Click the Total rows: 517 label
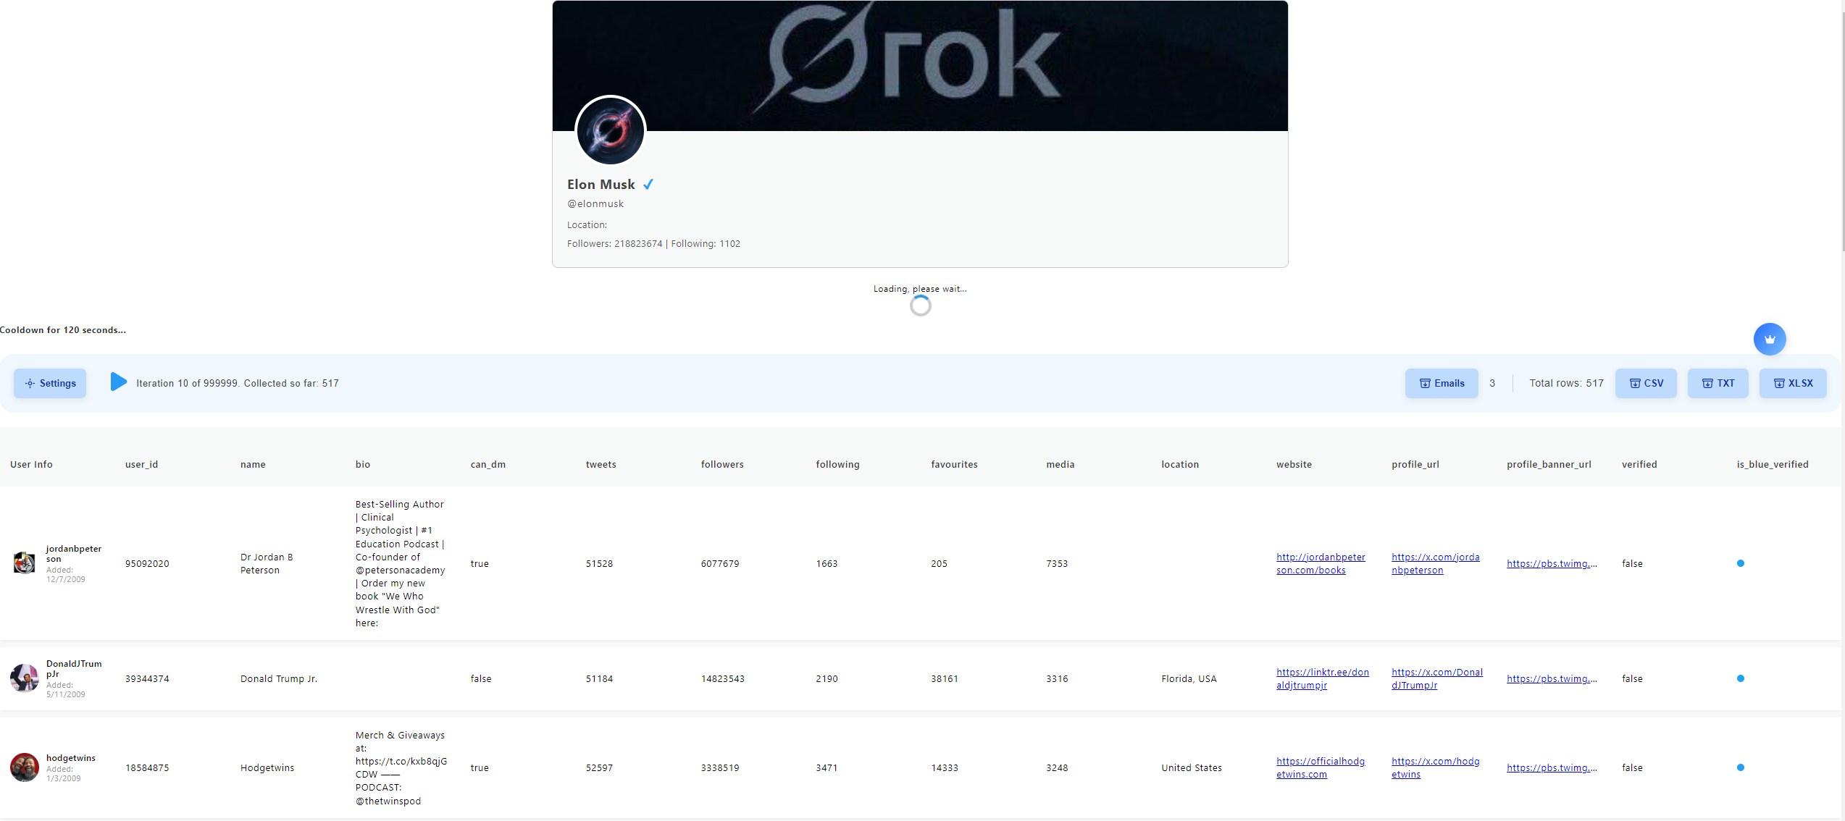The width and height of the screenshot is (1845, 821). click(x=1566, y=383)
